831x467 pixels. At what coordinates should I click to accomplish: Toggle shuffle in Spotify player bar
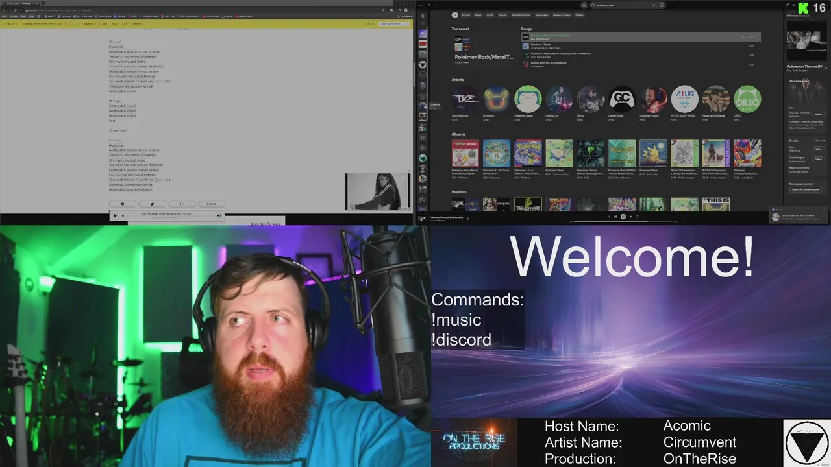pyautogui.click(x=609, y=217)
